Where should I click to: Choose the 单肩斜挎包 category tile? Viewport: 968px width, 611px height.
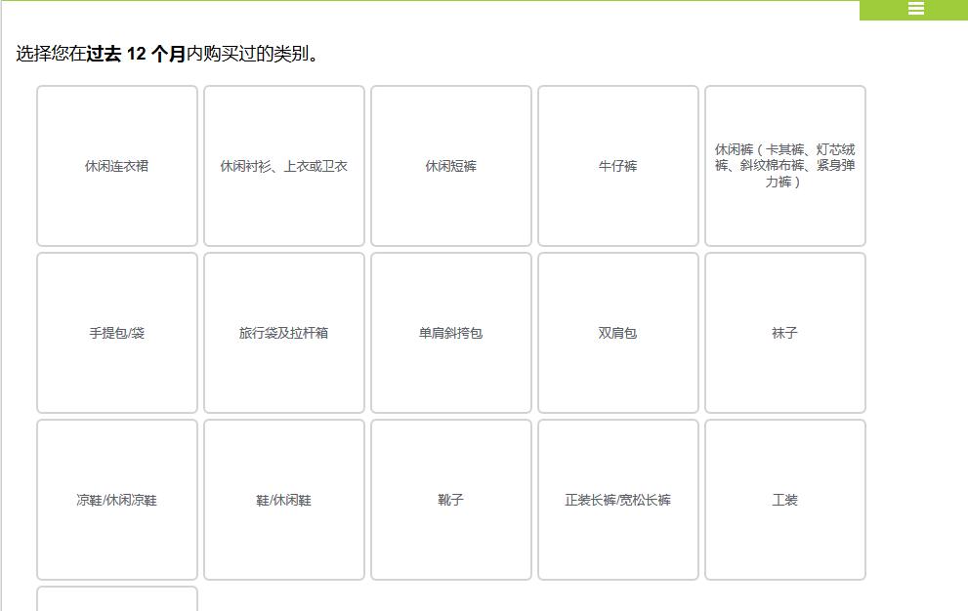pyautogui.click(x=451, y=332)
